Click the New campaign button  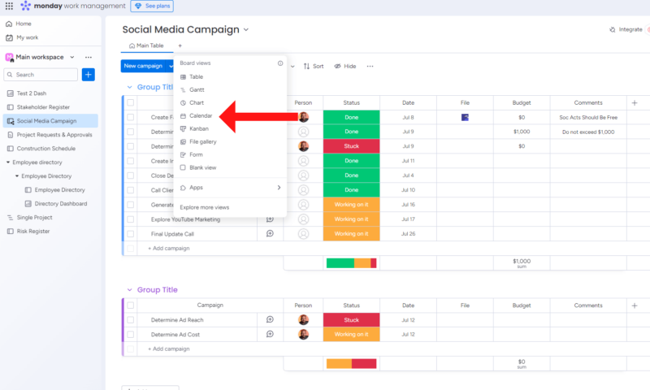pyautogui.click(x=143, y=66)
